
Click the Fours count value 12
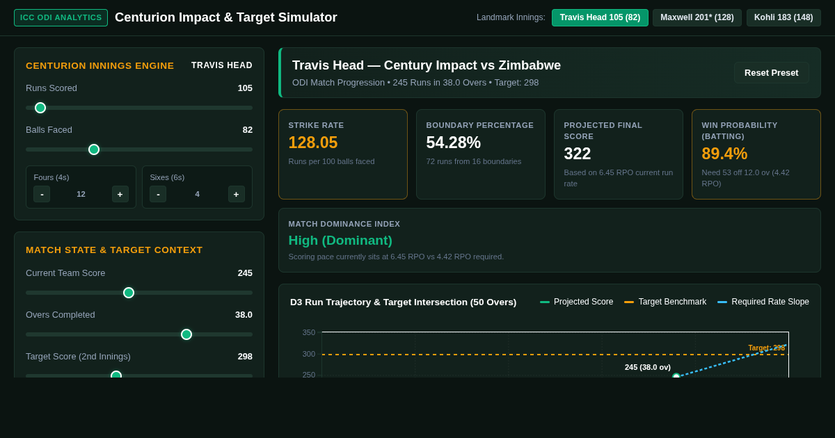tap(81, 194)
